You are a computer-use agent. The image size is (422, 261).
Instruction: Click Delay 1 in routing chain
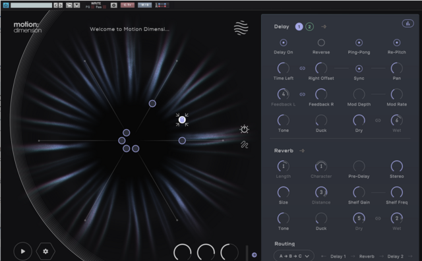pos(338,256)
